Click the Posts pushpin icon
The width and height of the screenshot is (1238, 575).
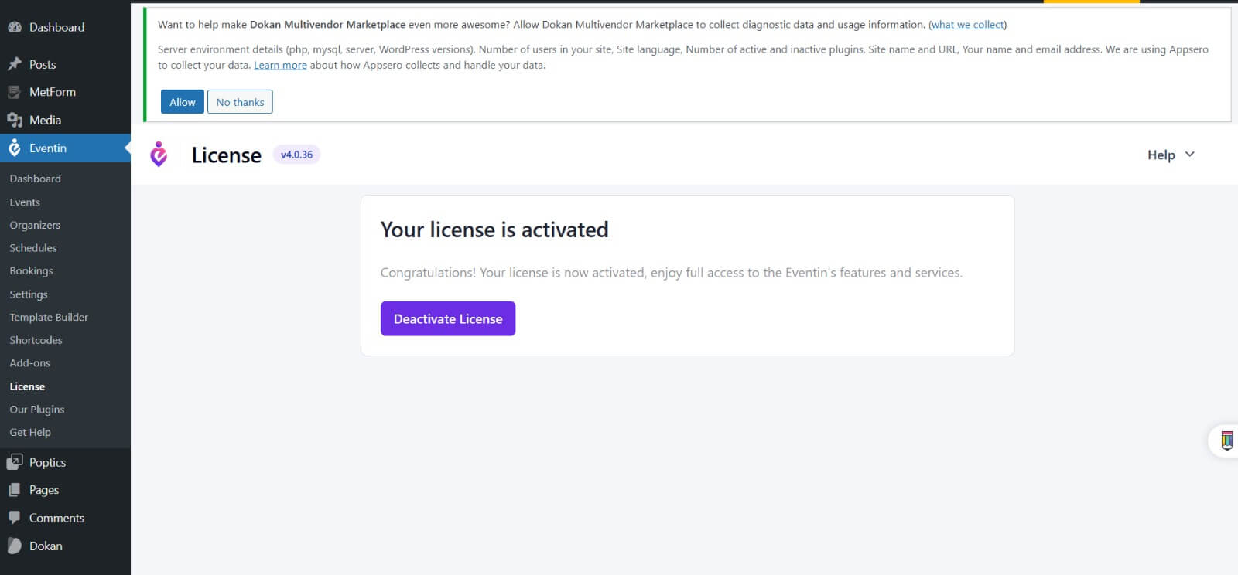pos(15,64)
